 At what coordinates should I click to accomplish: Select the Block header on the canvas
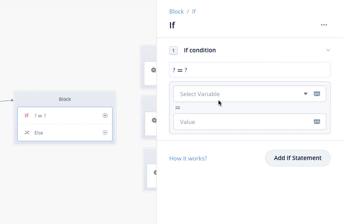coord(65,99)
